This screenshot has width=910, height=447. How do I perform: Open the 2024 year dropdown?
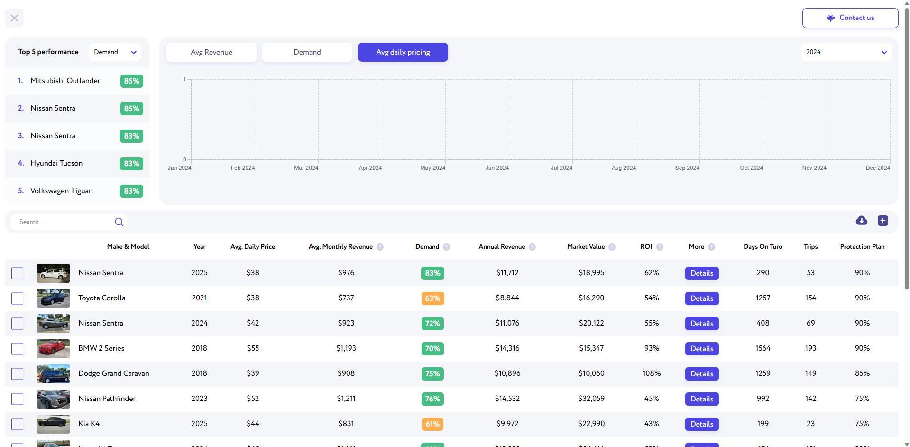coord(846,52)
